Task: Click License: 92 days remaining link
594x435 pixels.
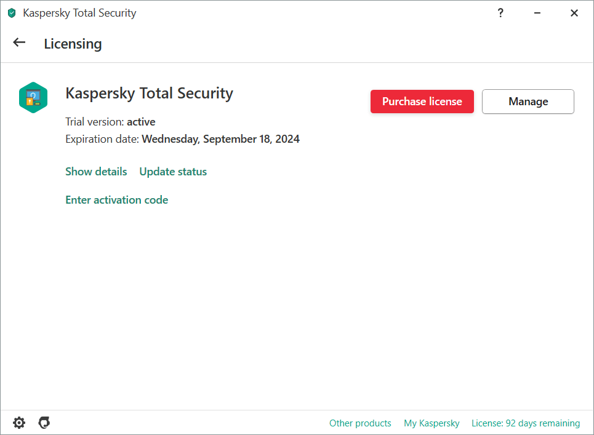Action: (526, 423)
